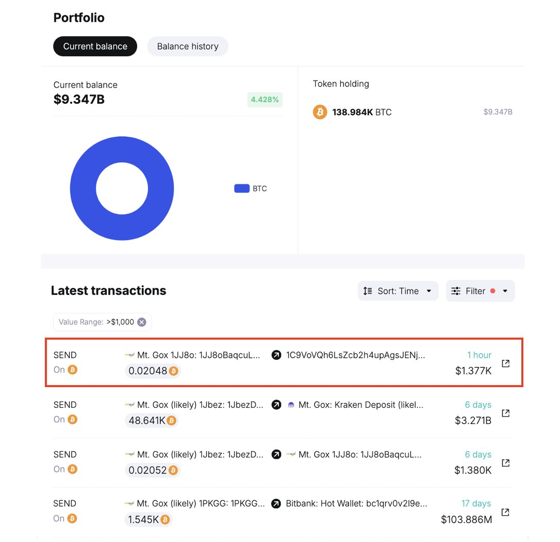Switch to the Balance history tab
Screen dimensions: 560x542
pos(187,46)
